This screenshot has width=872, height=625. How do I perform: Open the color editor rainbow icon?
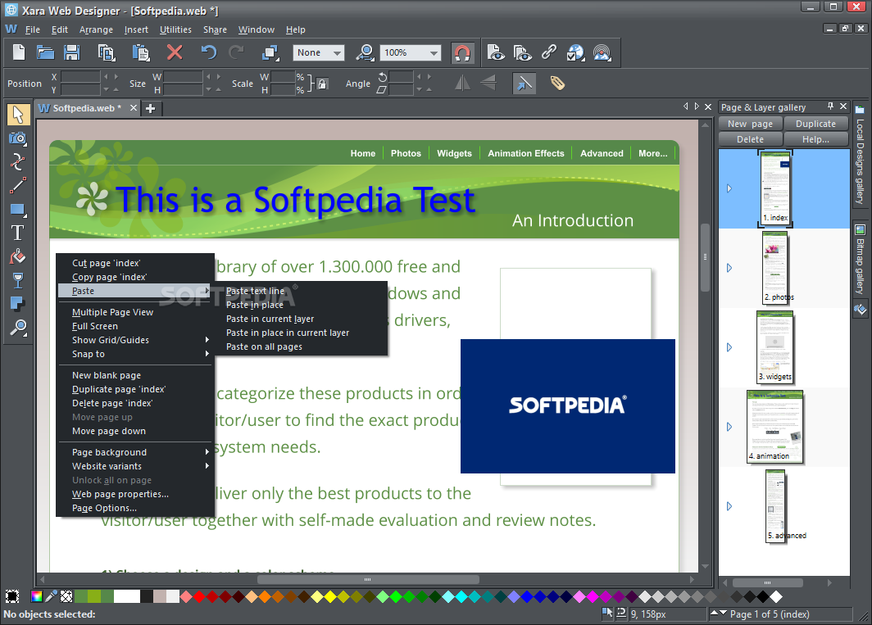pos(37,596)
